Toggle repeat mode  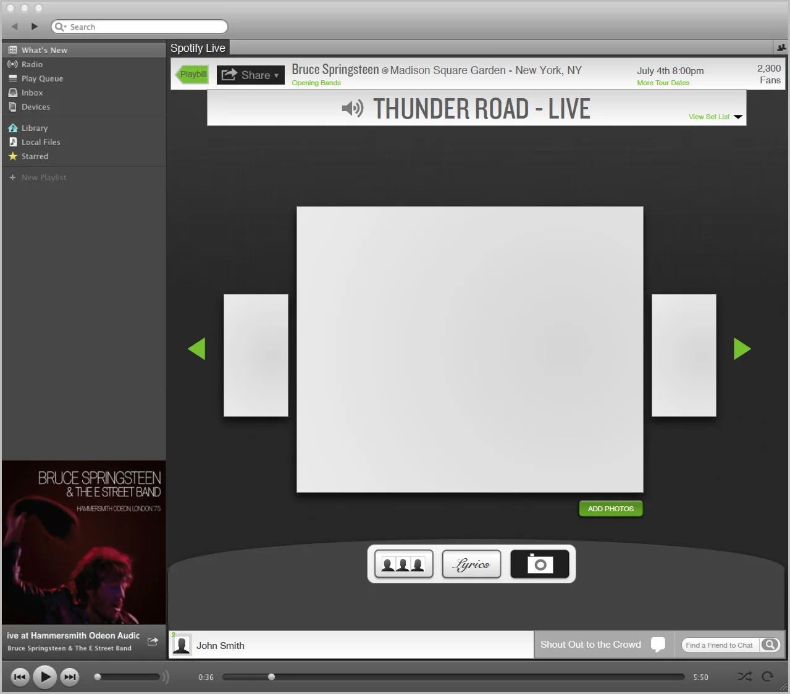768,677
